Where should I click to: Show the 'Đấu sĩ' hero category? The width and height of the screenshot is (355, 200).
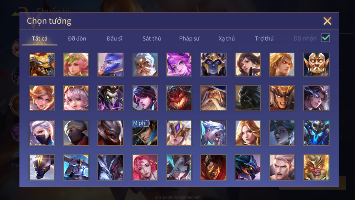[x=114, y=38]
